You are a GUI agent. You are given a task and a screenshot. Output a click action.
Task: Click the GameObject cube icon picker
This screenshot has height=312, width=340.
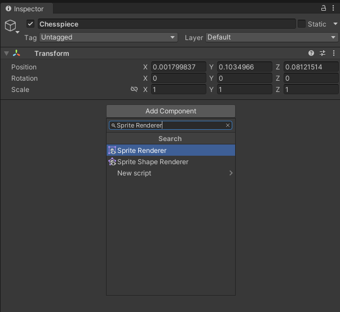pyautogui.click(x=10, y=25)
